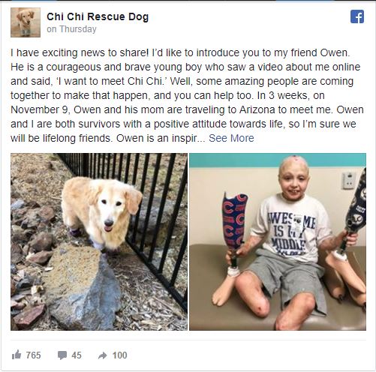Open the Chi Chi Rescue Dog page name
Screen dimensions: 376x372
98,16
